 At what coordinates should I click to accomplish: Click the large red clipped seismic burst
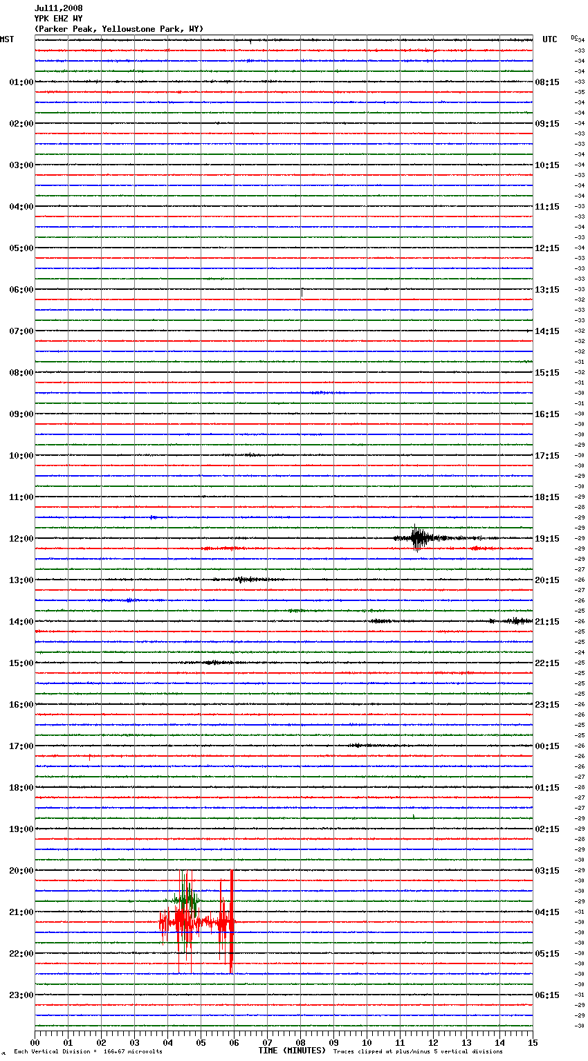(x=197, y=922)
